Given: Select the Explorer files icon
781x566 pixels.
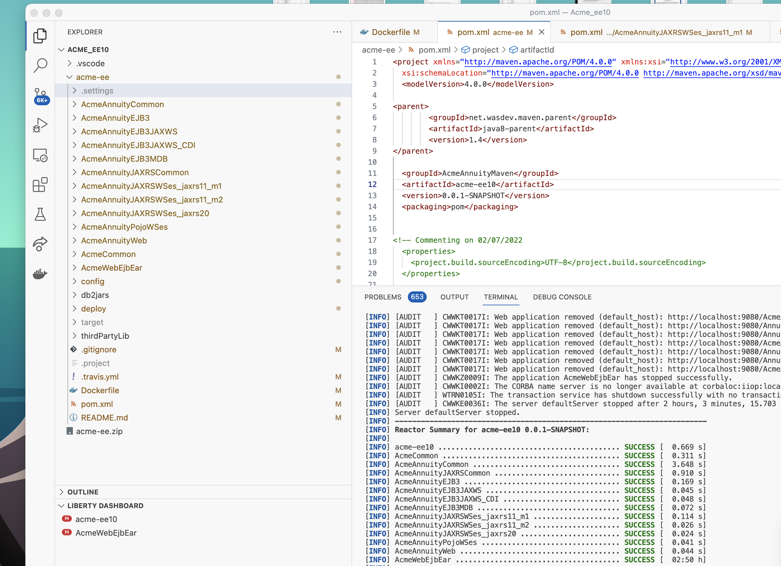Looking at the screenshot, I should coord(40,36).
